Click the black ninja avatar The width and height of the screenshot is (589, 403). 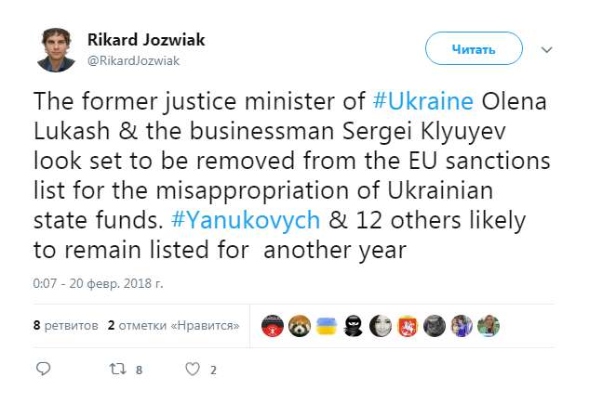pyautogui.click(x=354, y=325)
